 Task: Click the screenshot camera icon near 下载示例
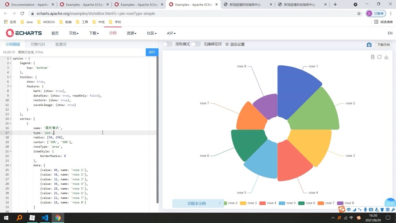point(369,45)
